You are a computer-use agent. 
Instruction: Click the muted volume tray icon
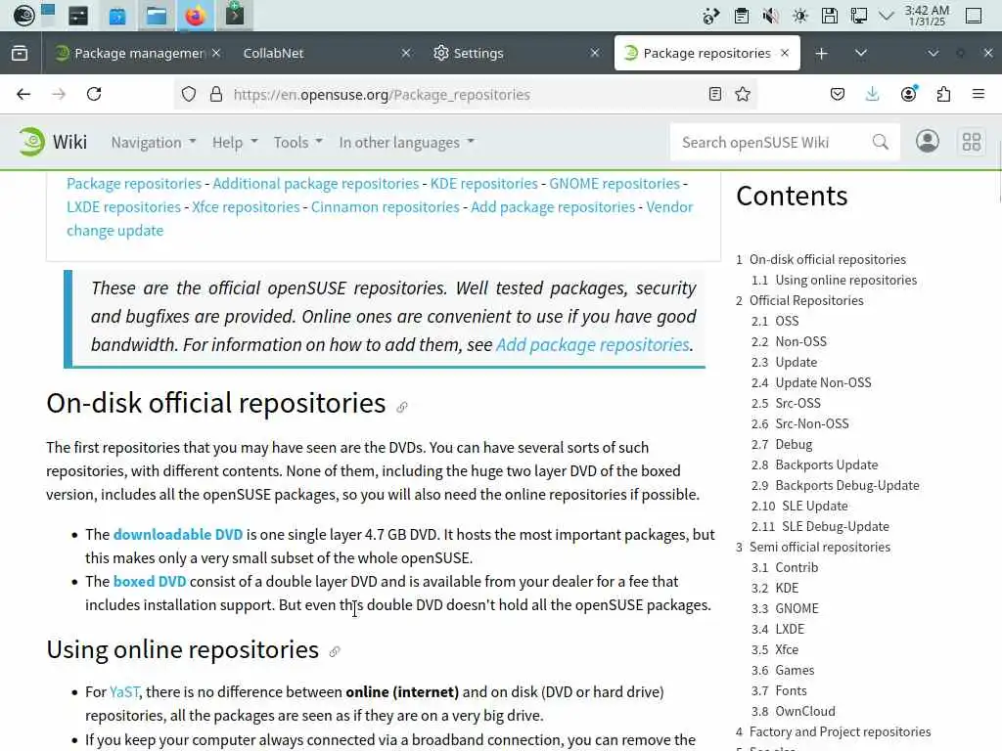pos(771,16)
